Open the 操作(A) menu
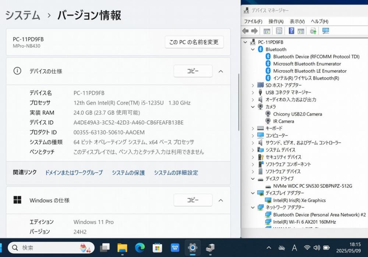The image size is (368, 257). point(276,21)
